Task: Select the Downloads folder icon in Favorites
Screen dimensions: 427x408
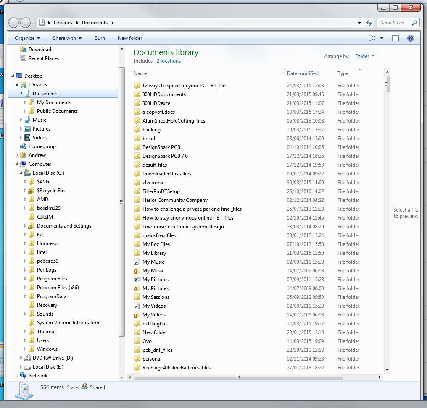Action: (23, 49)
